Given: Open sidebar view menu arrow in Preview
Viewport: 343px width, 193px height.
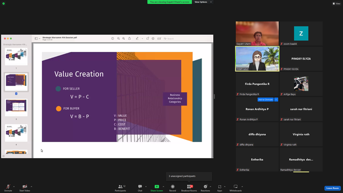Looking at the screenshot, I should 40,39.
